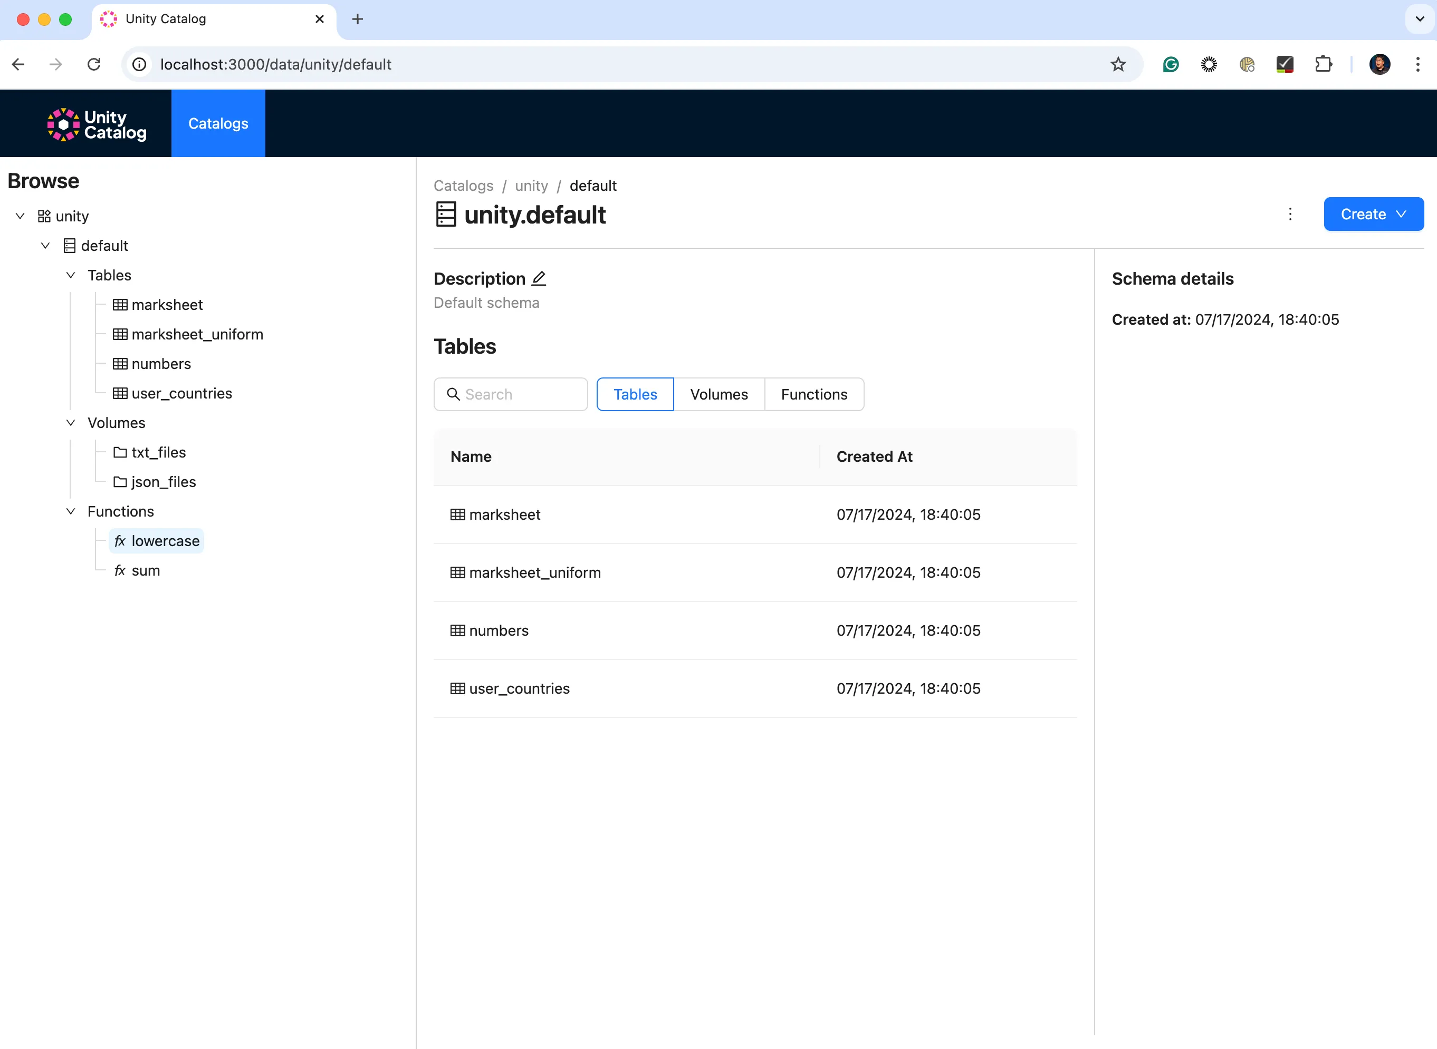Image resolution: width=1437 pixels, height=1049 pixels.
Task: Click the unity breadcrumb link
Action: tap(531, 186)
